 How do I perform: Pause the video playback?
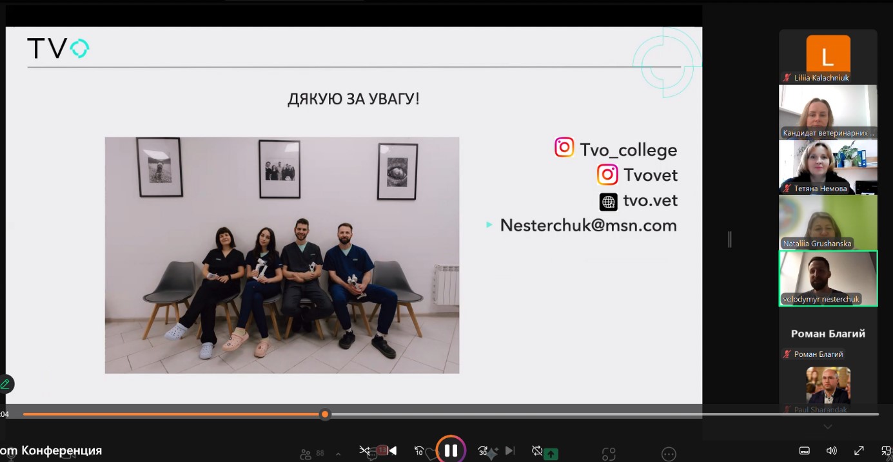tap(451, 450)
